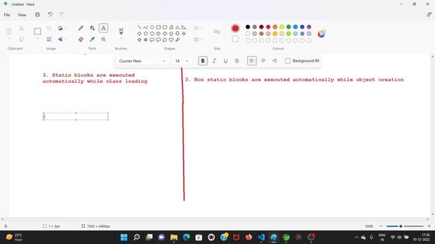The width and height of the screenshot is (435, 244).
Task: Open Edit colours rainbow wheel
Action: 321,34
